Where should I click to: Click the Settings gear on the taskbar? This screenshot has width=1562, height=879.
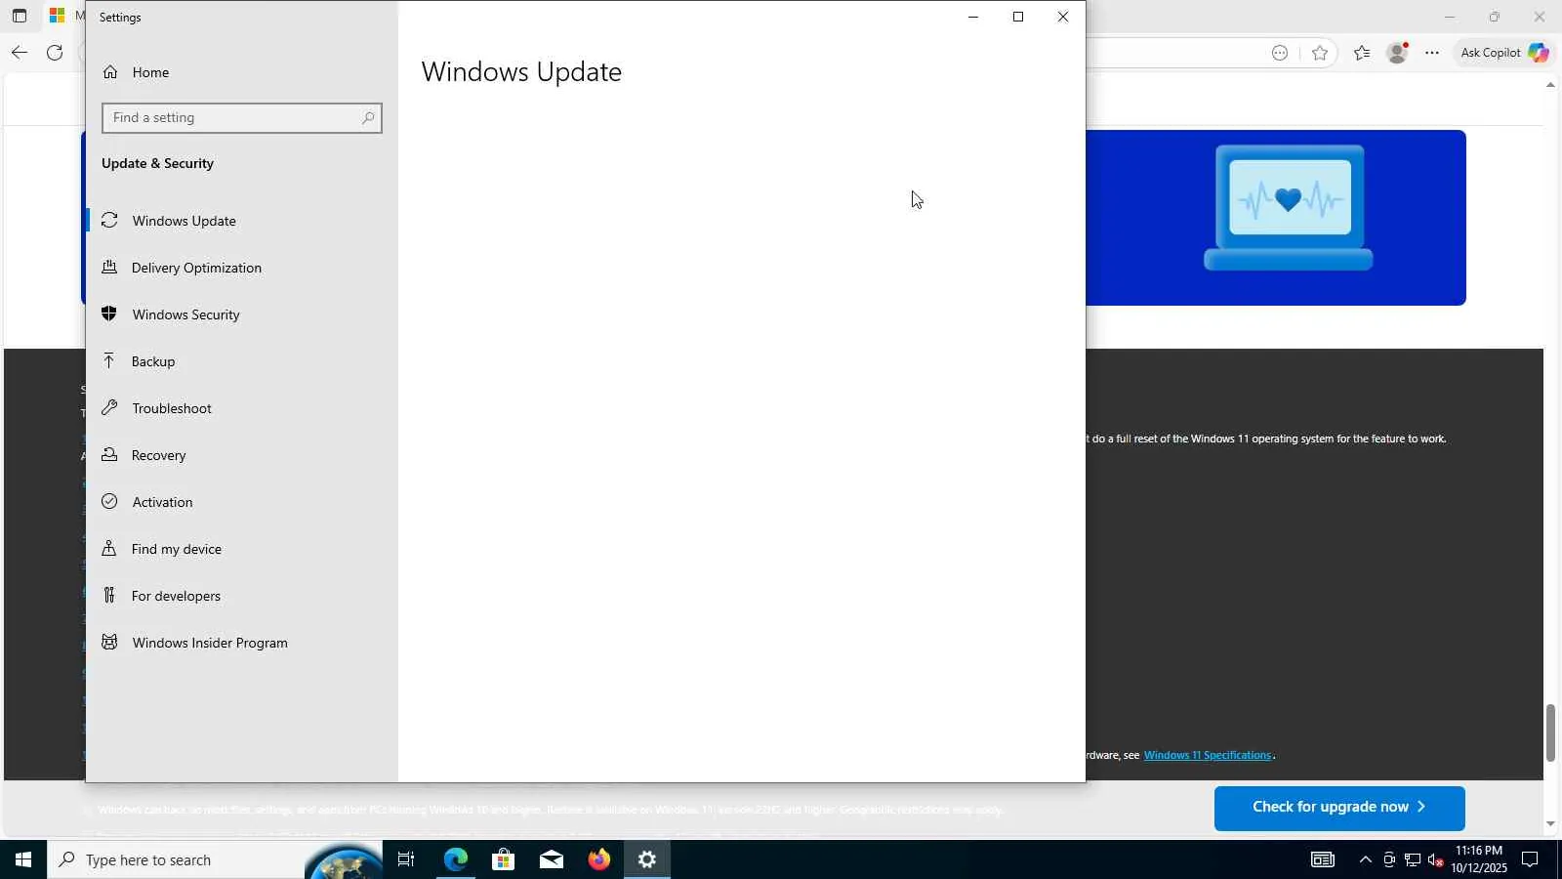(x=647, y=859)
